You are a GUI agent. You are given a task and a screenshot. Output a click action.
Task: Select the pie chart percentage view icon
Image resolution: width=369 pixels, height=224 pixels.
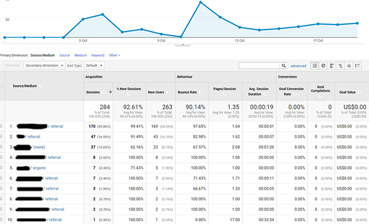324,66
